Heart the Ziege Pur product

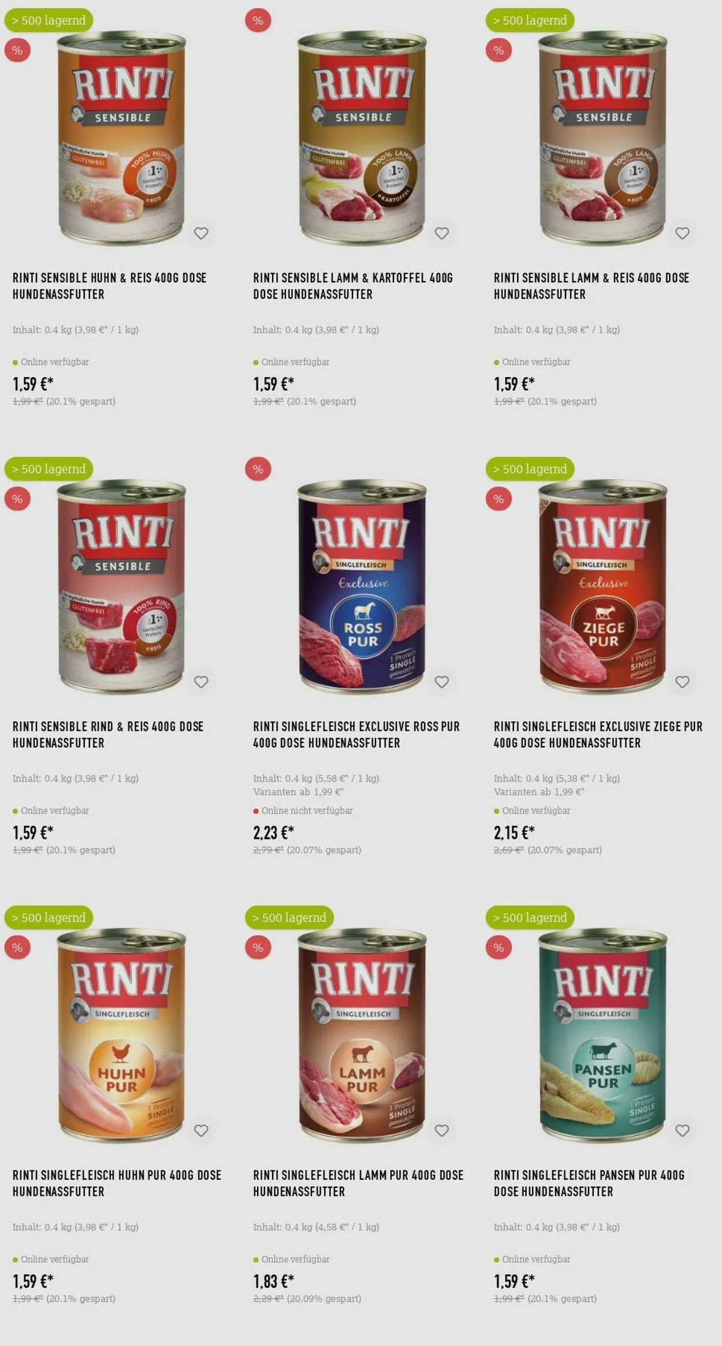pyautogui.click(x=682, y=682)
